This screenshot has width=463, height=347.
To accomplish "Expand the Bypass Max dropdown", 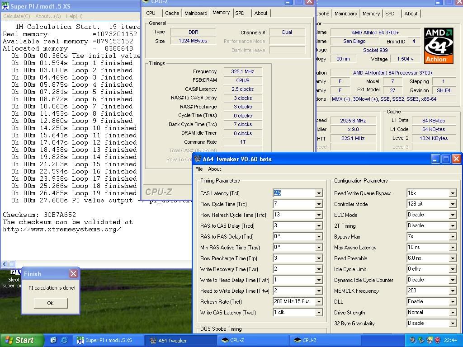I will tap(453, 237).
